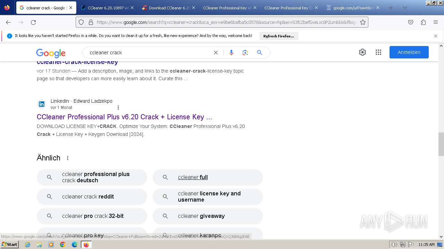Submit search with the magnifier icon
Viewport: 444px width, 249px height.
[x=259, y=53]
